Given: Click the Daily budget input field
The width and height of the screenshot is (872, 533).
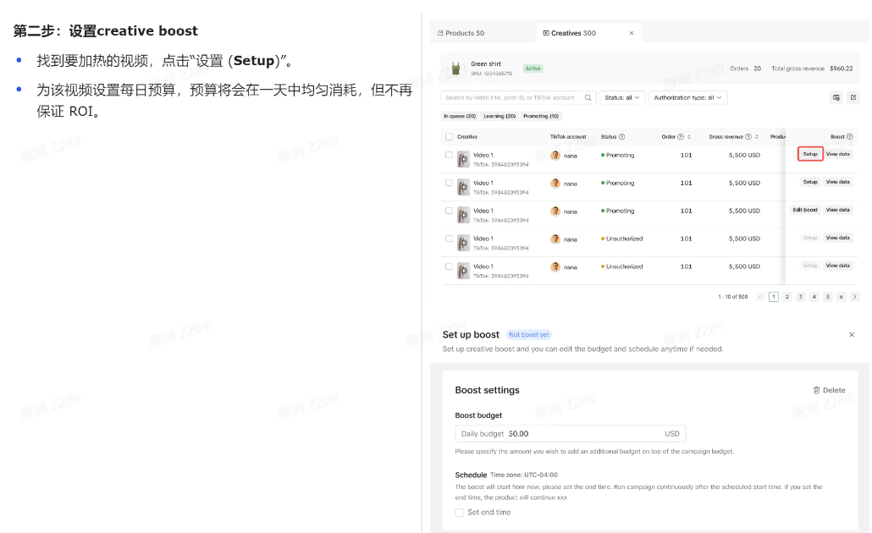Looking at the screenshot, I should tap(570, 433).
